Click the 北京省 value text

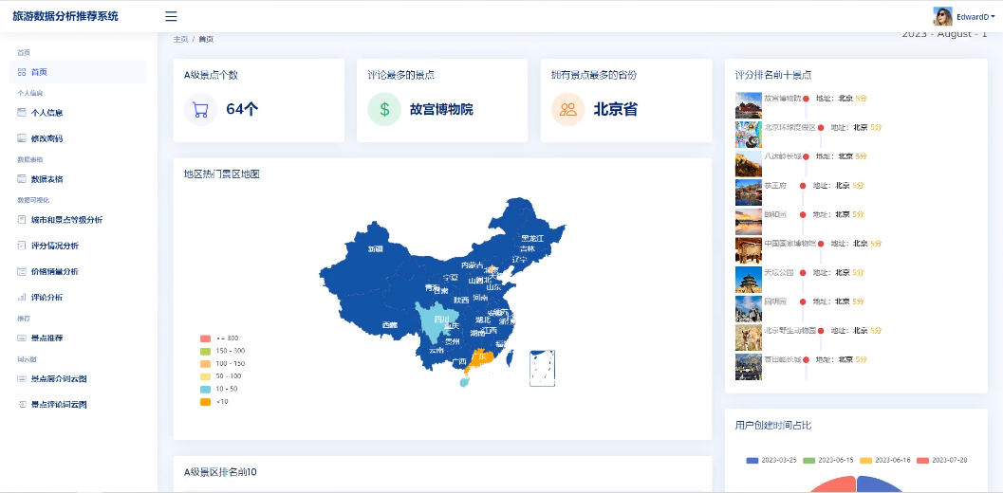[x=615, y=109]
